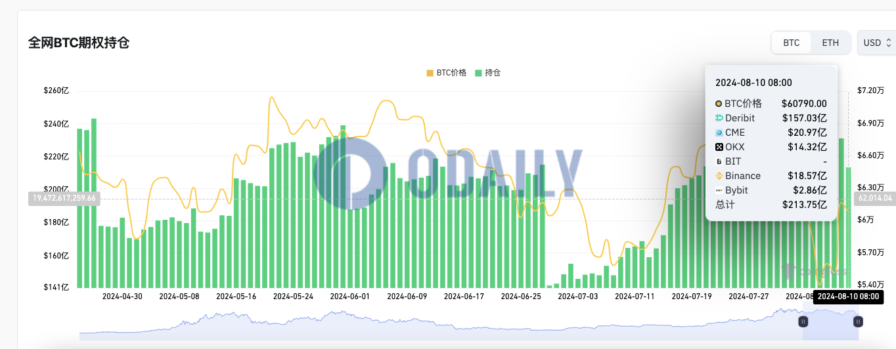896x349 pixels.
Task: Click the BTC price value $60790.00
Action: 804,104
